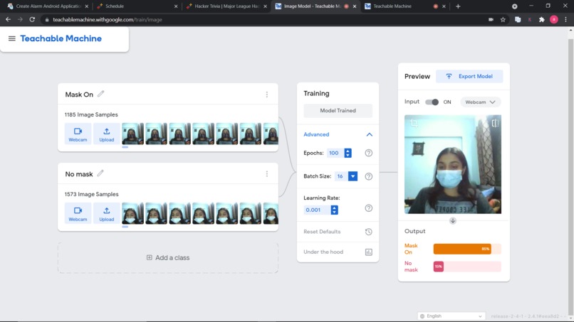
Task: Click Webcam button in Mask On class
Action: point(78,134)
